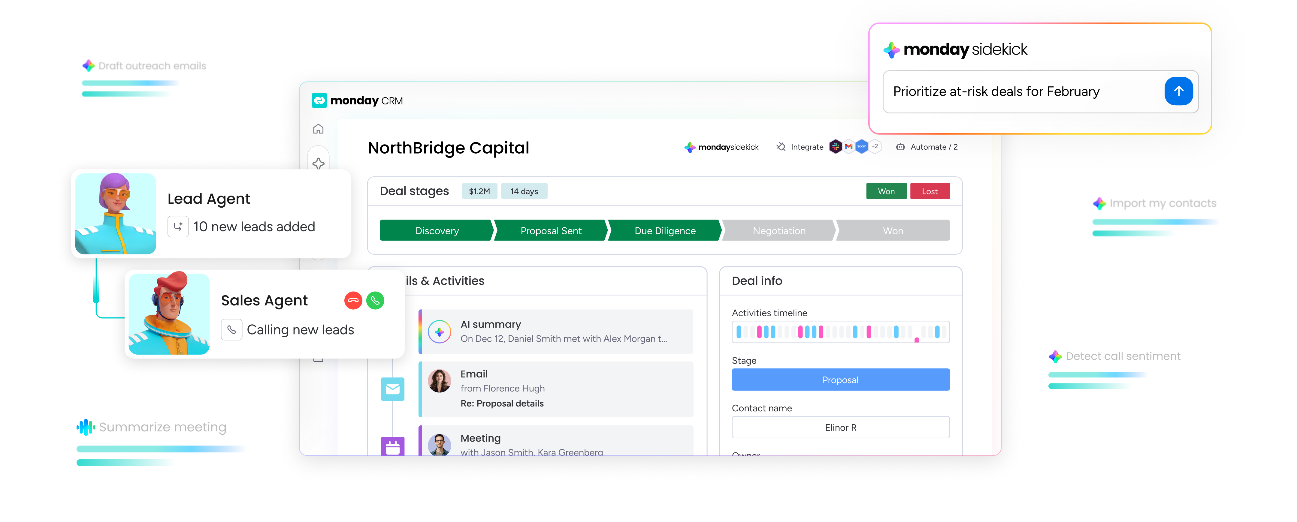This screenshot has width=1297, height=522.
Task: Click the Gmail integration icon
Action: [x=849, y=147]
